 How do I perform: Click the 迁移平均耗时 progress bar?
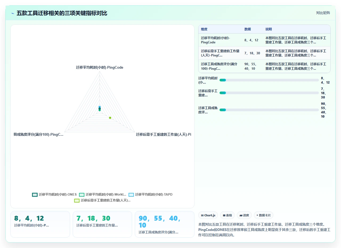269,80
